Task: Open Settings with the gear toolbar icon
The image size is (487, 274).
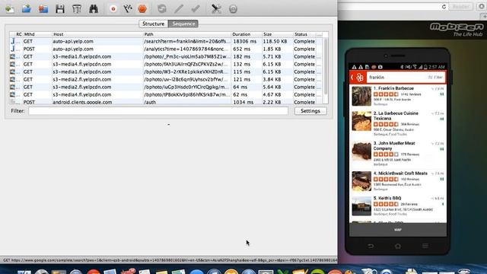Action: tap(233, 8)
